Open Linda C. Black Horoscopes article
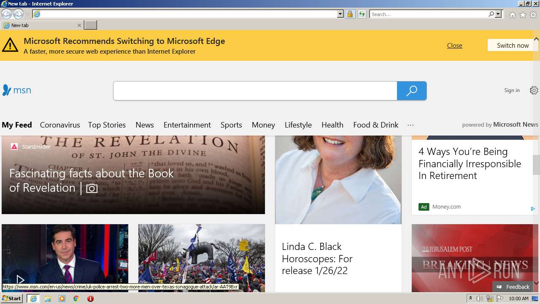This screenshot has height=304, width=540. click(317, 258)
